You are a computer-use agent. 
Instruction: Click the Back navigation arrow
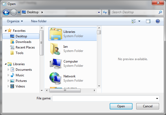coord(6,12)
